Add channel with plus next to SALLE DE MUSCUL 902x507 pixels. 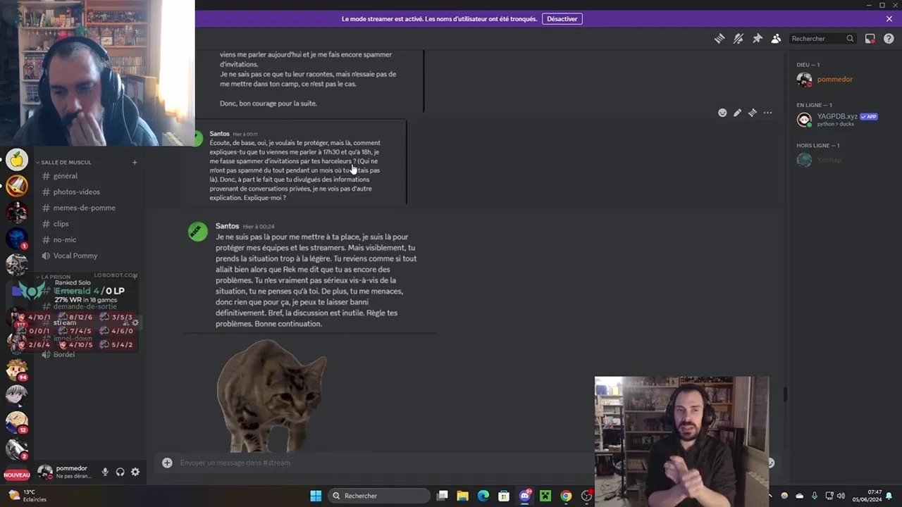click(135, 163)
